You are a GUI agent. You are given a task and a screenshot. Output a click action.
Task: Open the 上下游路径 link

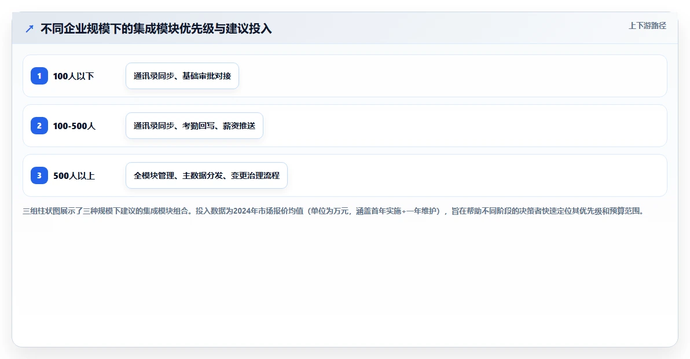[647, 25]
